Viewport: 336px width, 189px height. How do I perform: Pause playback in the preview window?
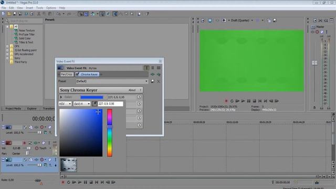click(248, 101)
